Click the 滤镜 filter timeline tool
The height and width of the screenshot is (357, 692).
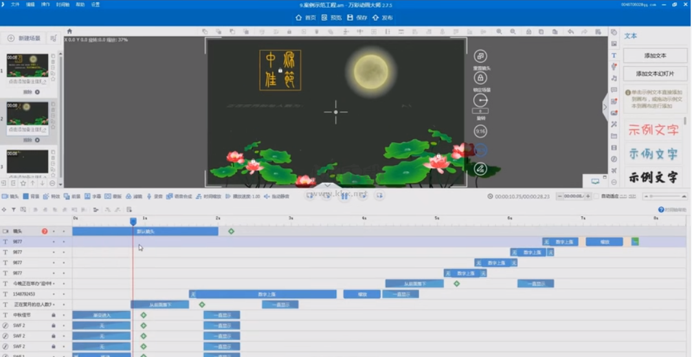pyautogui.click(x=134, y=197)
